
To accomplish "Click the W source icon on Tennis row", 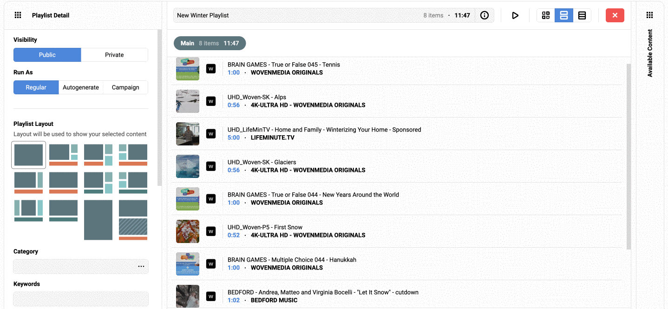I will [x=211, y=69].
